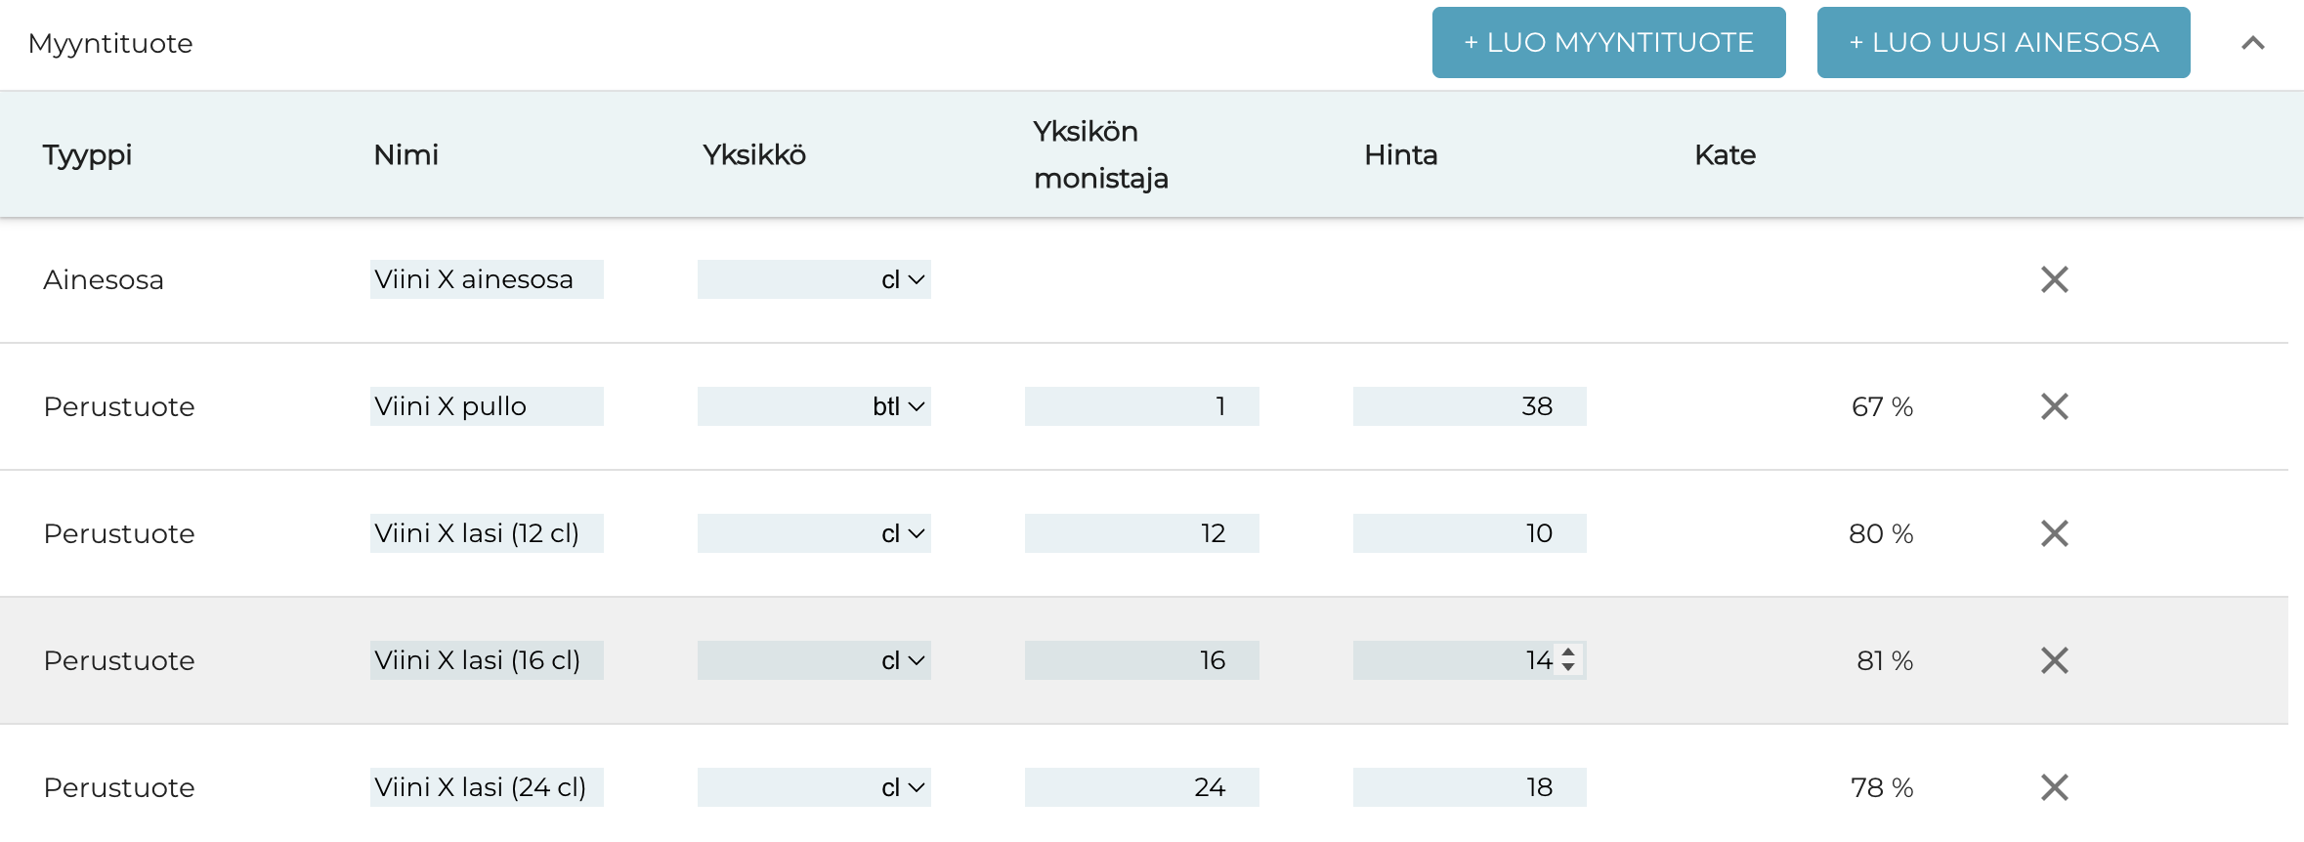Open unit dropdown for Viini X lasi (24 cl)
Screen dimensions: 2304x842
pyautogui.click(x=814, y=788)
